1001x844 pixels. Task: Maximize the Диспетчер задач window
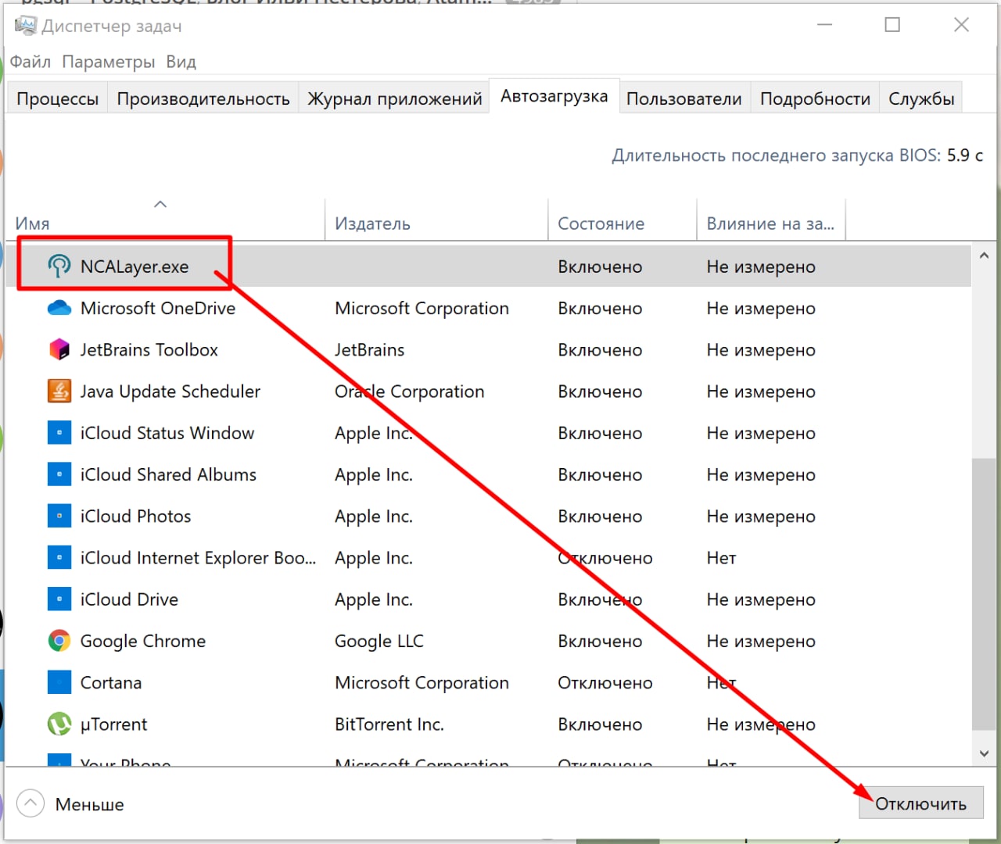coord(892,25)
